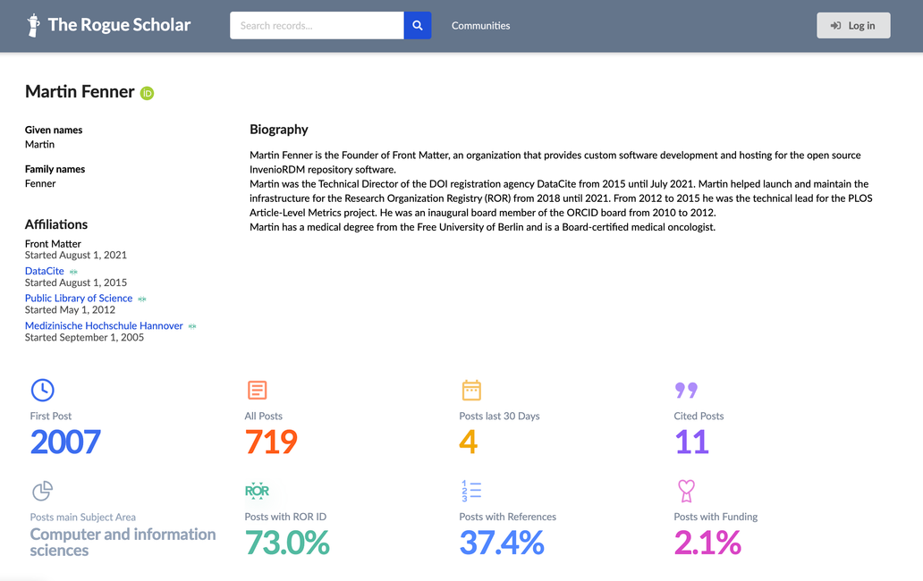Click the numbered list icon above Posts with References
Image resolution: width=923 pixels, height=581 pixels.
click(471, 491)
